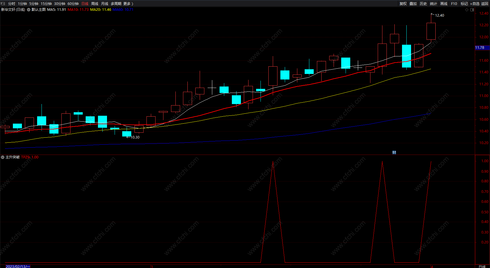490x268 pixels.
Task: Switch to the 周线 weekly tab
Action: pos(95,4)
